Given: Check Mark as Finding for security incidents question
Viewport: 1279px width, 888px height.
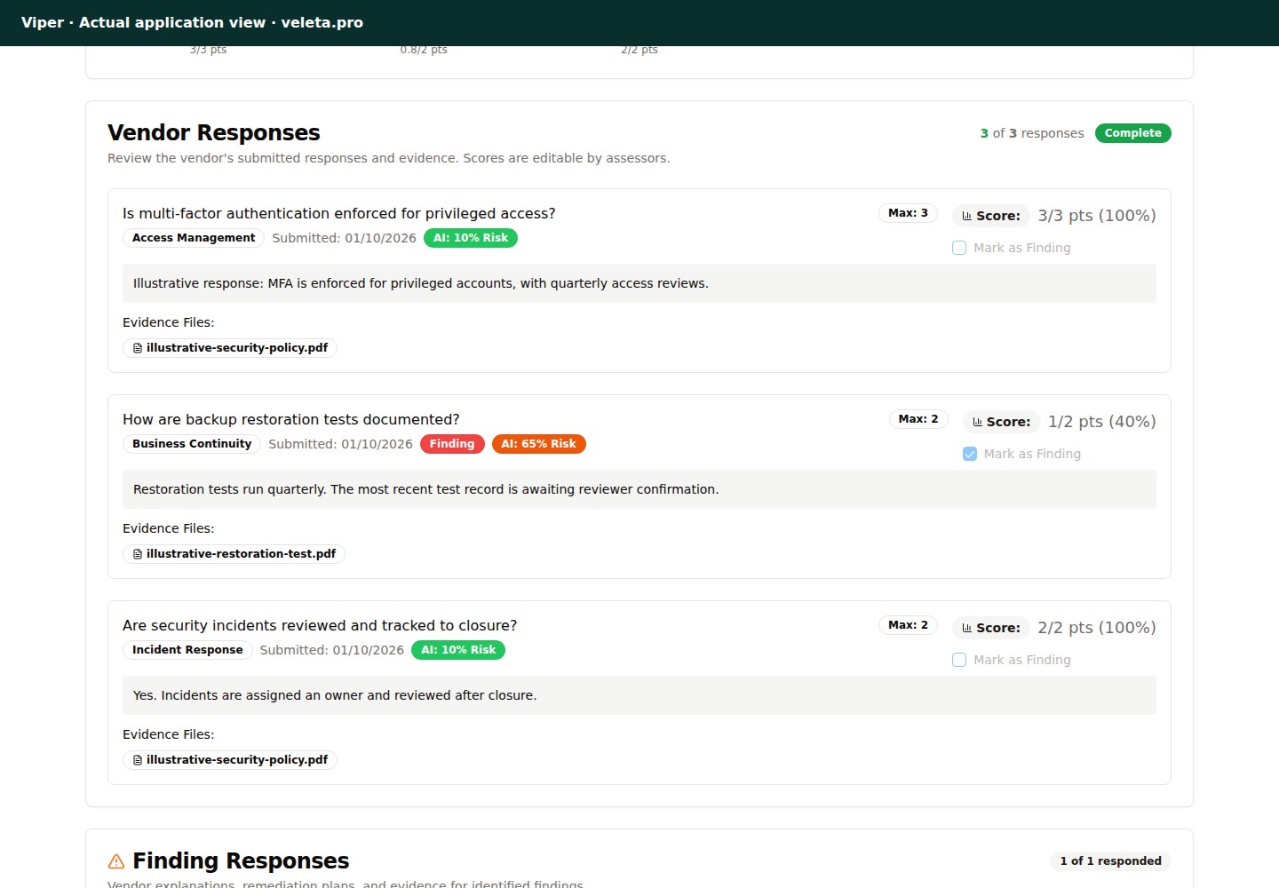Looking at the screenshot, I should pyautogui.click(x=959, y=660).
